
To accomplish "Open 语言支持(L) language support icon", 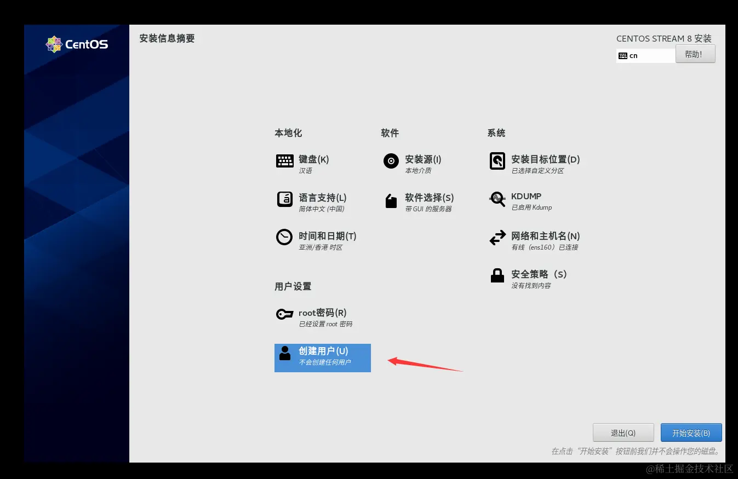I will (x=284, y=199).
